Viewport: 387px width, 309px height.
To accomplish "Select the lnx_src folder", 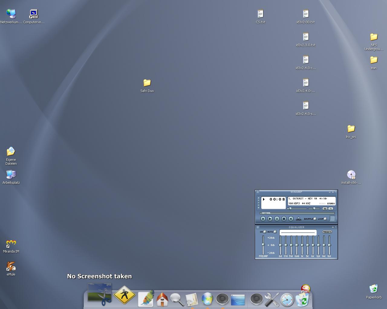I will pos(351,131).
